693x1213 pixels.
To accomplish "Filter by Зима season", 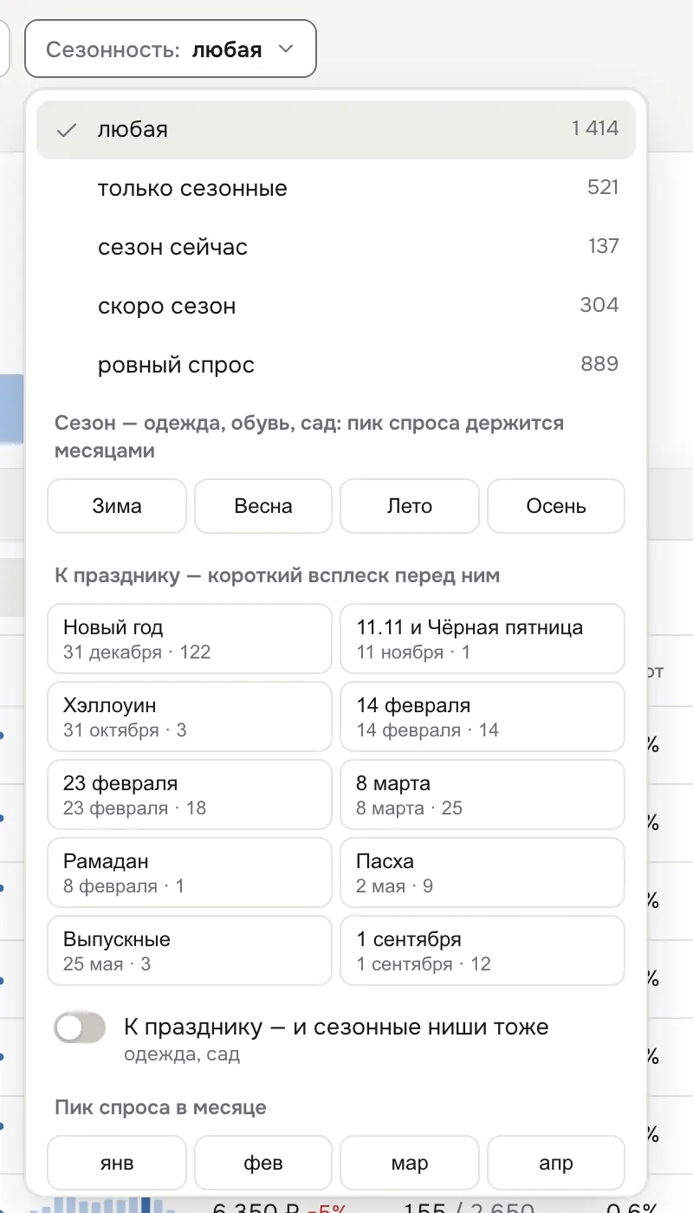I will coord(117,506).
